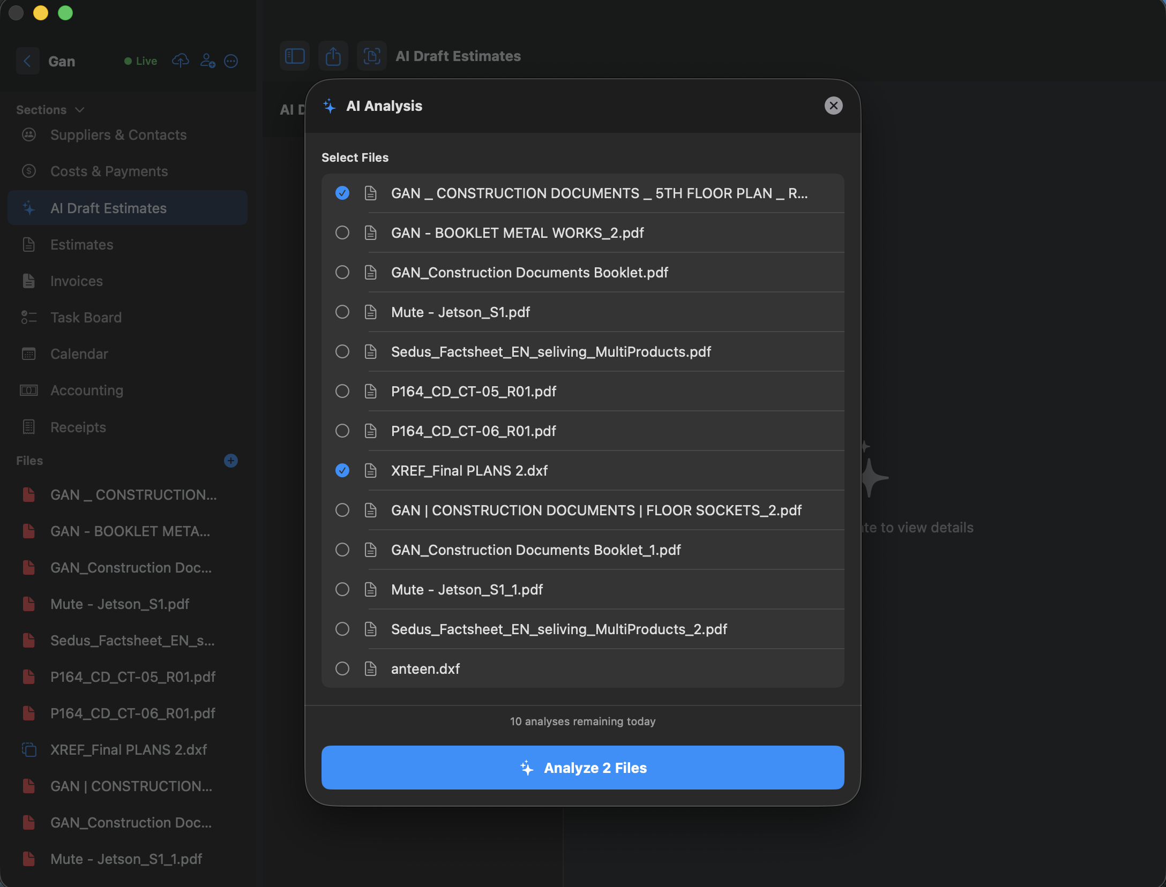
Task: Open the Receipts section
Action: tap(128, 427)
